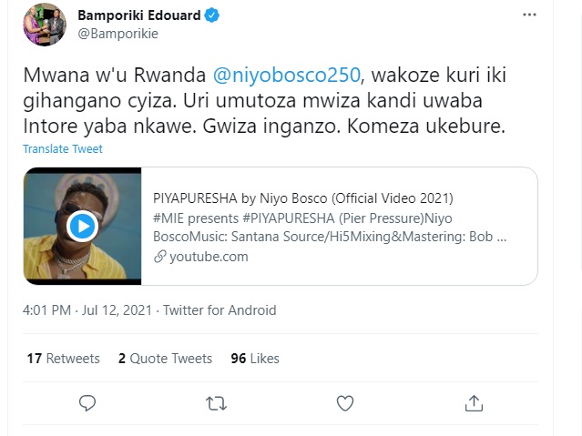This screenshot has width=582, height=436.
Task: Open the three-dot more options menu
Action: tap(529, 15)
